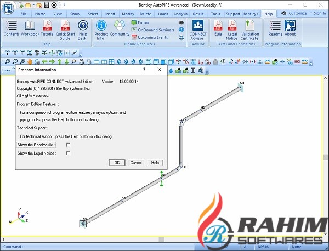The width and height of the screenshot is (329, 251).
Task: Enable Show the Readme file checkbox
Action: pyautogui.click(x=68, y=145)
